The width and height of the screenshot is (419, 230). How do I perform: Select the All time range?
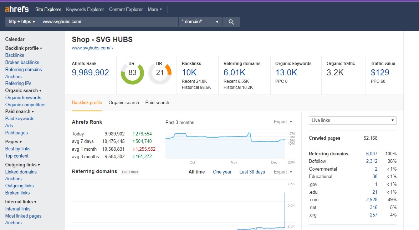pos(197,172)
